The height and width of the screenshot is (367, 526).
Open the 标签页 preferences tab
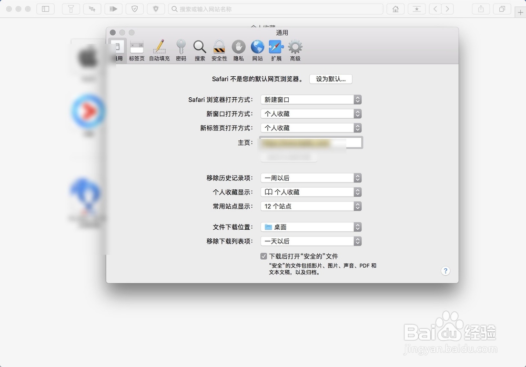(x=137, y=50)
